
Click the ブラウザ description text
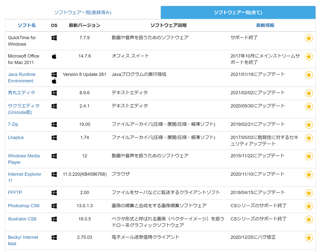pos(121,174)
